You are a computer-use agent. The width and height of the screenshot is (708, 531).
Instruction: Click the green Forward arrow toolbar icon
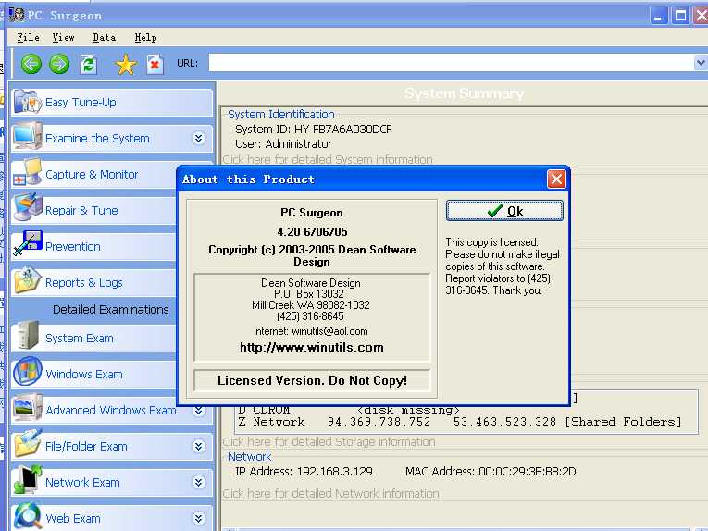pyautogui.click(x=59, y=64)
